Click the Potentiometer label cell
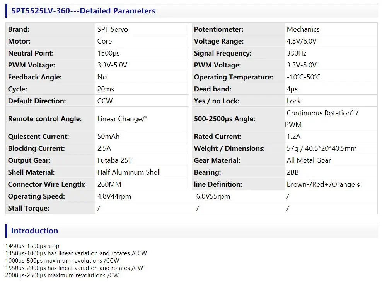 [218, 29]
